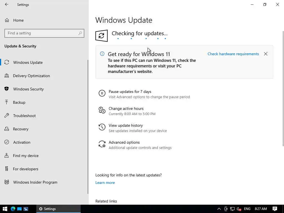Click the For developers tools icon

pyautogui.click(x=7, y=169)
